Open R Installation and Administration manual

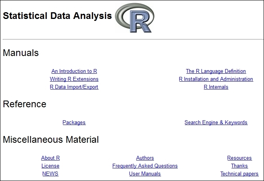pos(216,79)
